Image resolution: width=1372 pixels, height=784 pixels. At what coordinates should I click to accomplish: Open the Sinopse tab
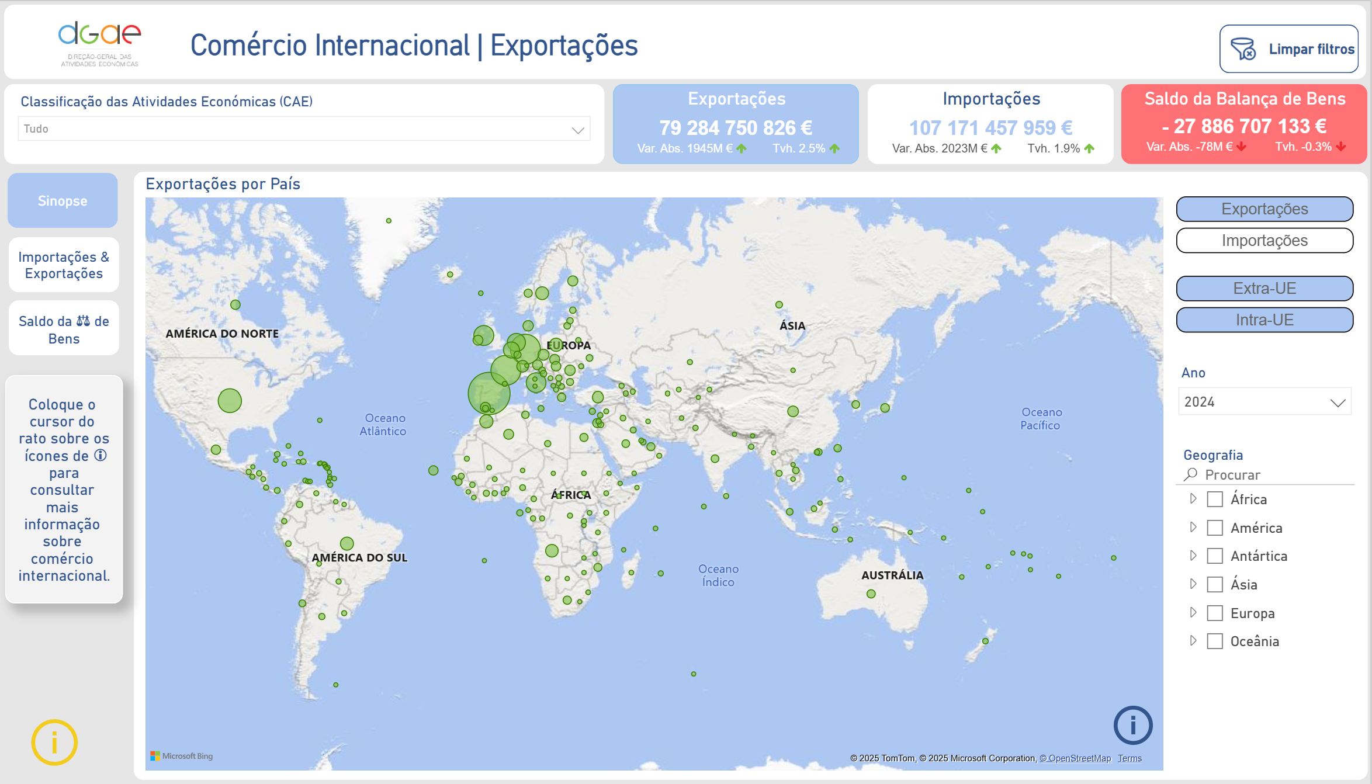click(63, 201)
